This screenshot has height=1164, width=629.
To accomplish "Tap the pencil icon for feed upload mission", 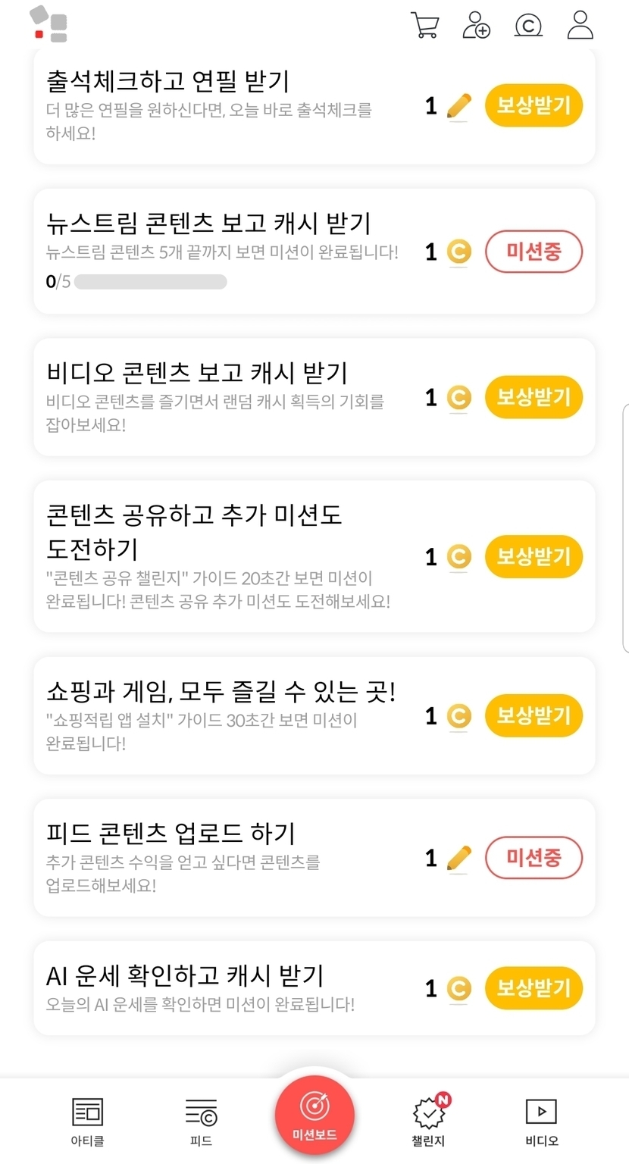I will pos(458,859).
